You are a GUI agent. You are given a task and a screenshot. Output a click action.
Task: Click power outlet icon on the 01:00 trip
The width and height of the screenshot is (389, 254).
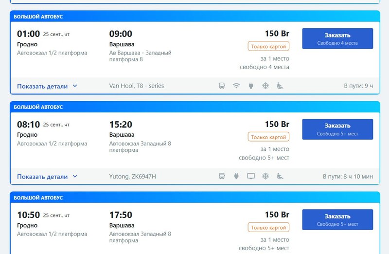(x=251, y=86)
